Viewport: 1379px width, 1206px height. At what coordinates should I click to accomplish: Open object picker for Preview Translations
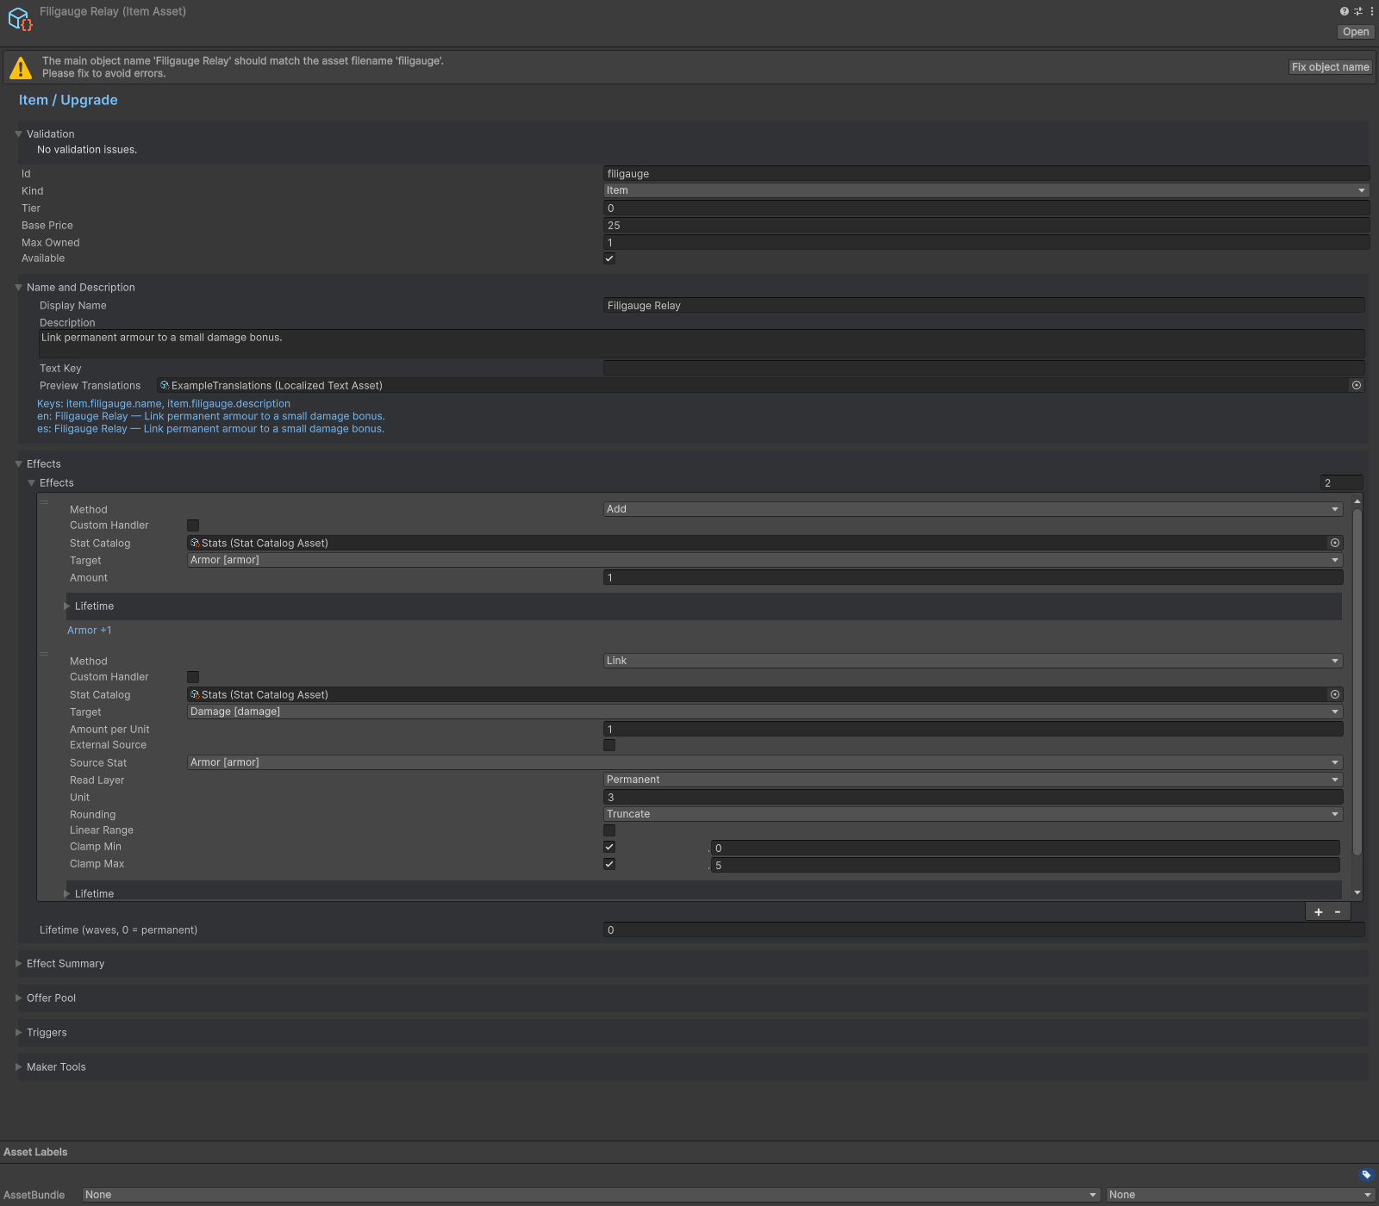1357,385
